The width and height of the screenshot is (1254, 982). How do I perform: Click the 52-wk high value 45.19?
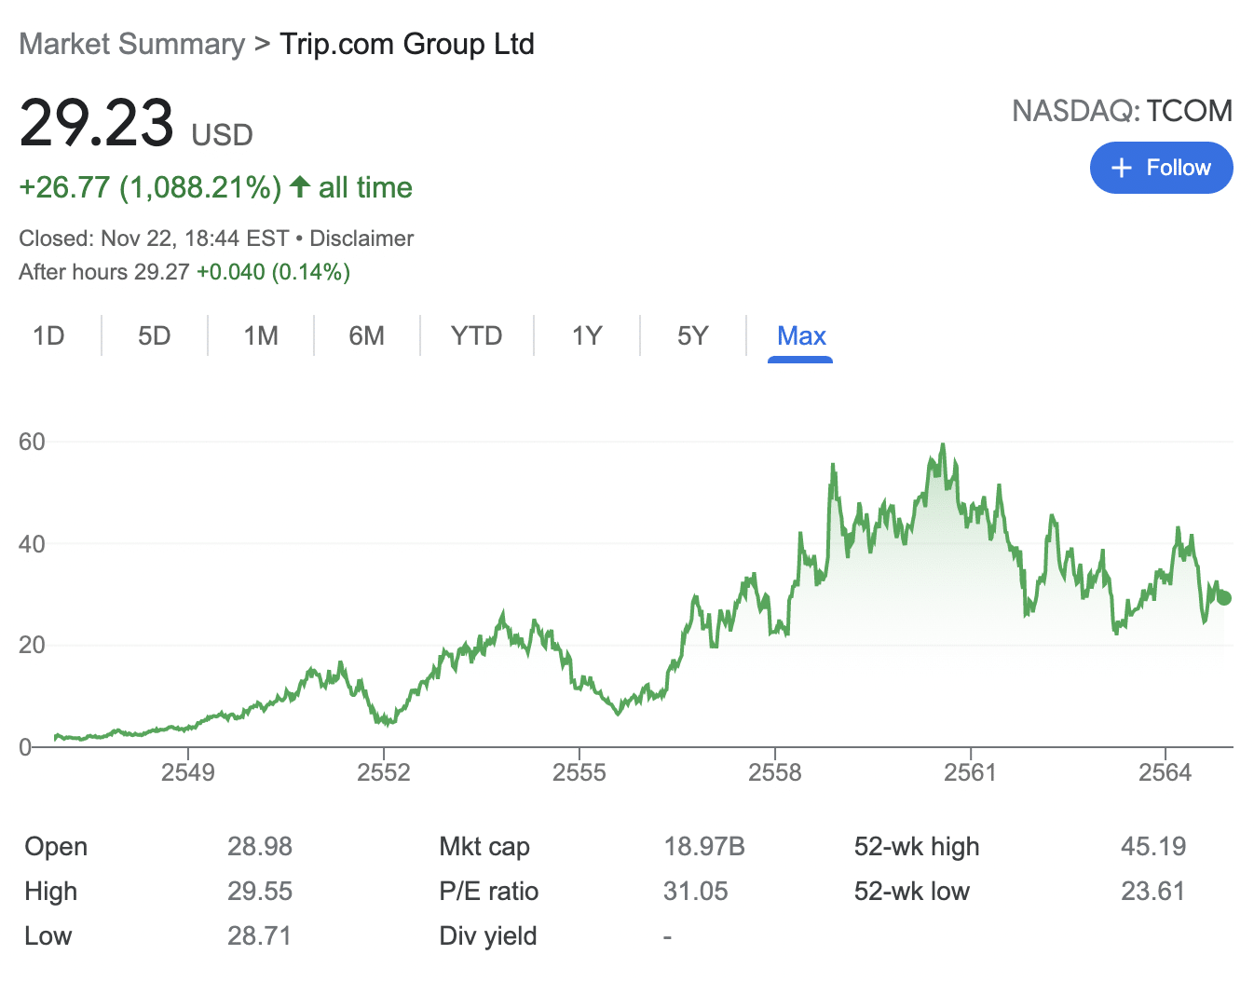(x=1153, y=847)
